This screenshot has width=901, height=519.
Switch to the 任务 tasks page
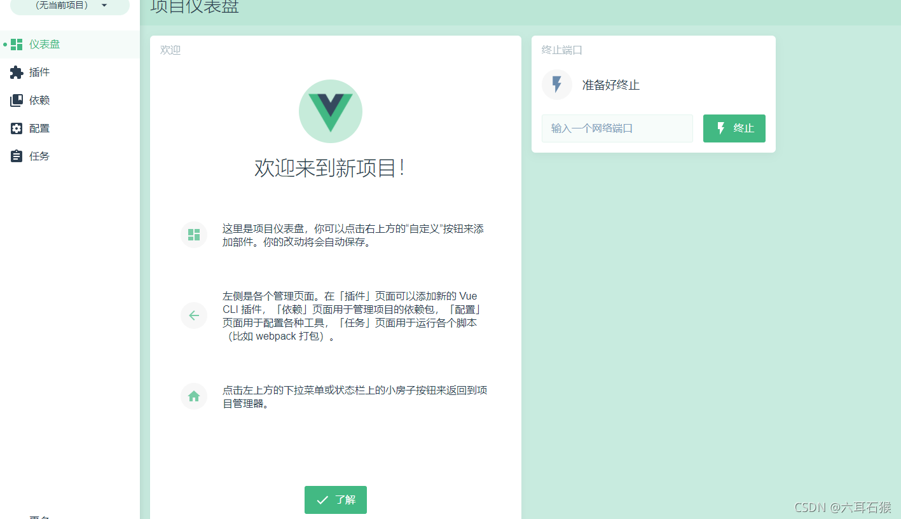(x=70, y=156)
